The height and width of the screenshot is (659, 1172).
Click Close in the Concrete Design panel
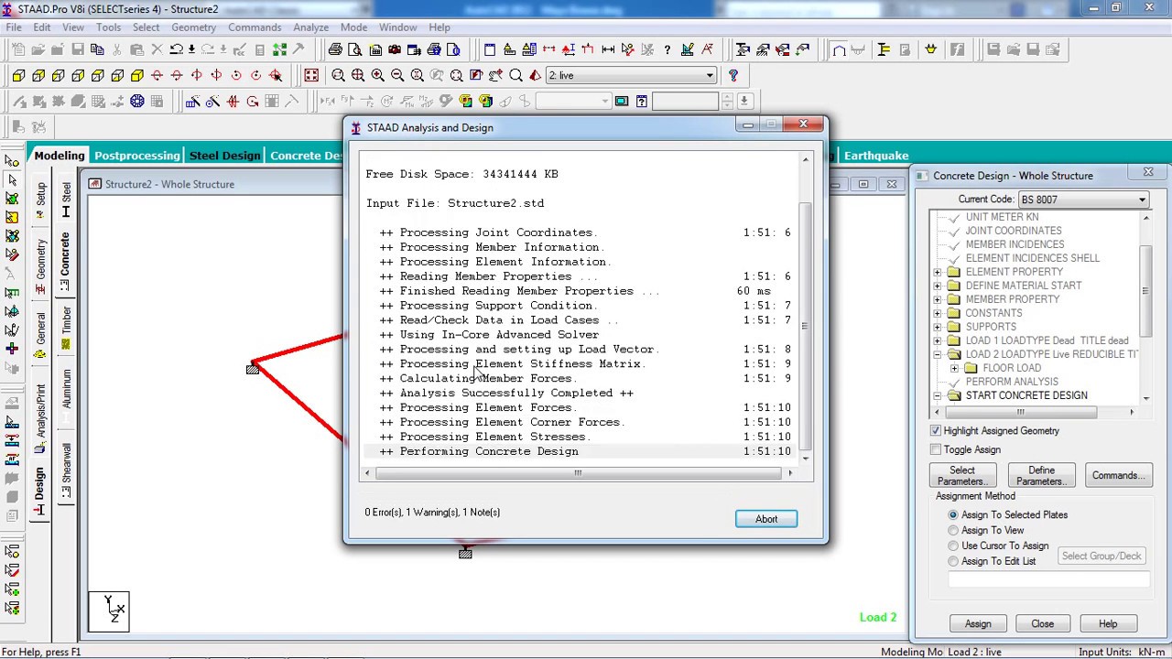coord(1042,624)
